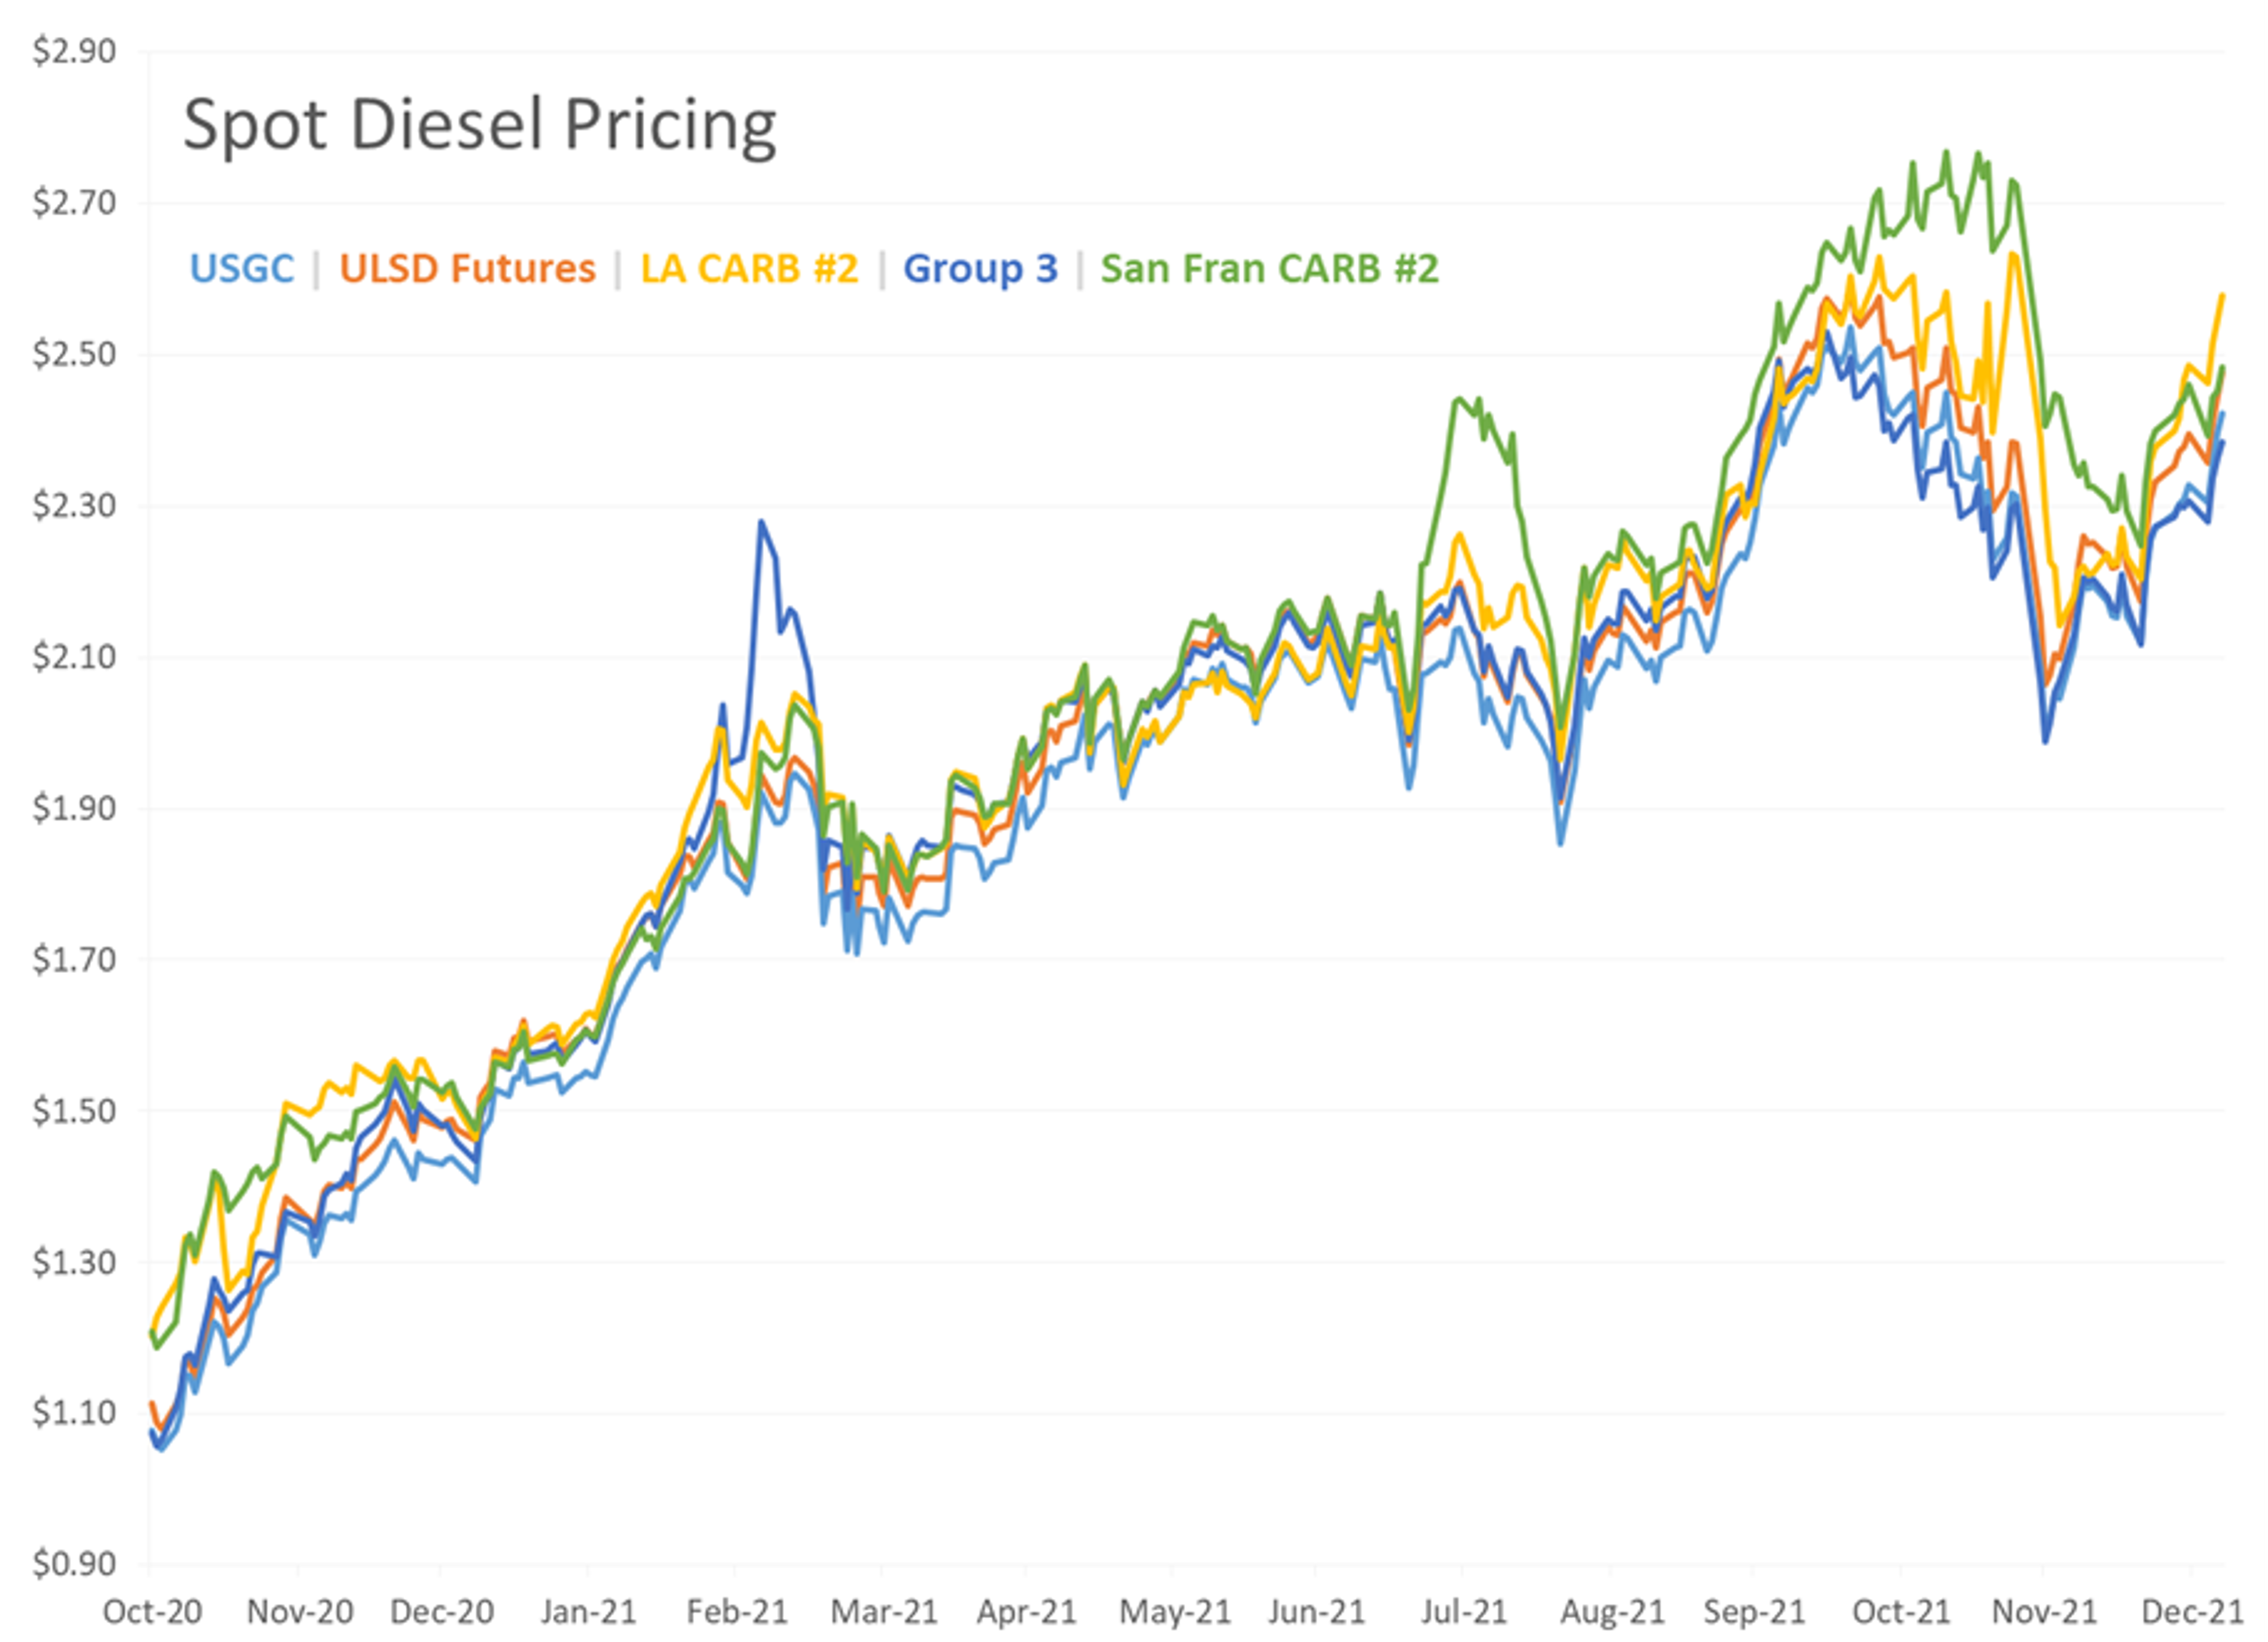This screenshot has width=2268, height=1642.
Task: Click the $1.50 y-axis label
Action: click(x=74, y=1109)
